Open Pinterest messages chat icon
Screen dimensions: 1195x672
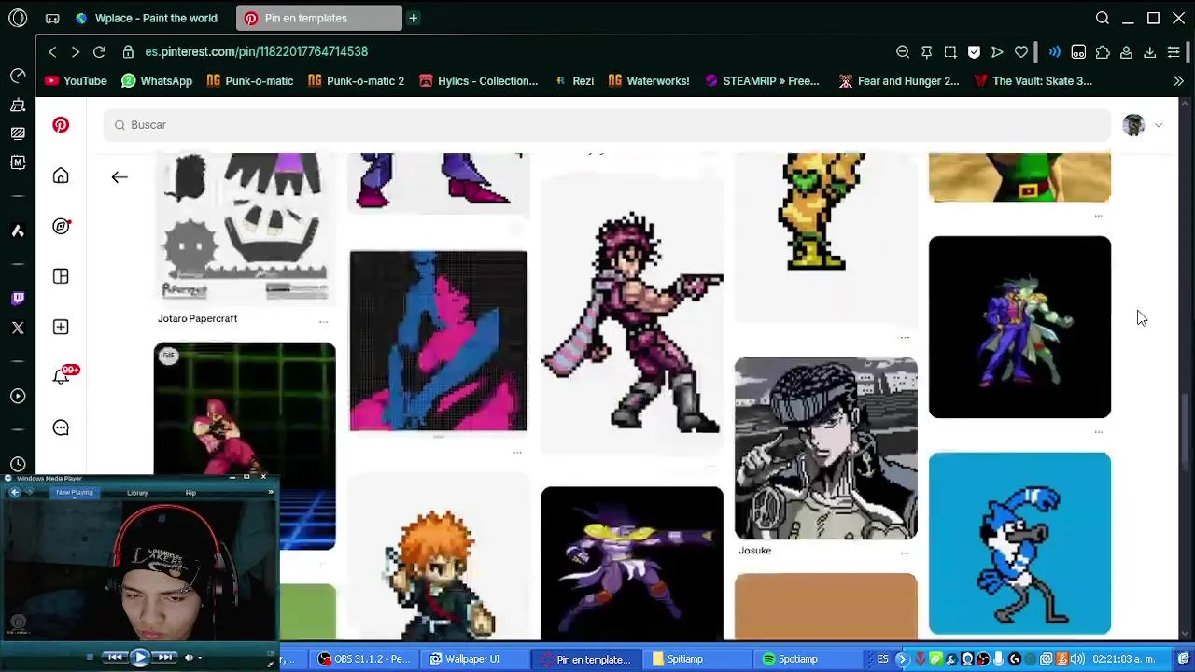coord(61,427)
